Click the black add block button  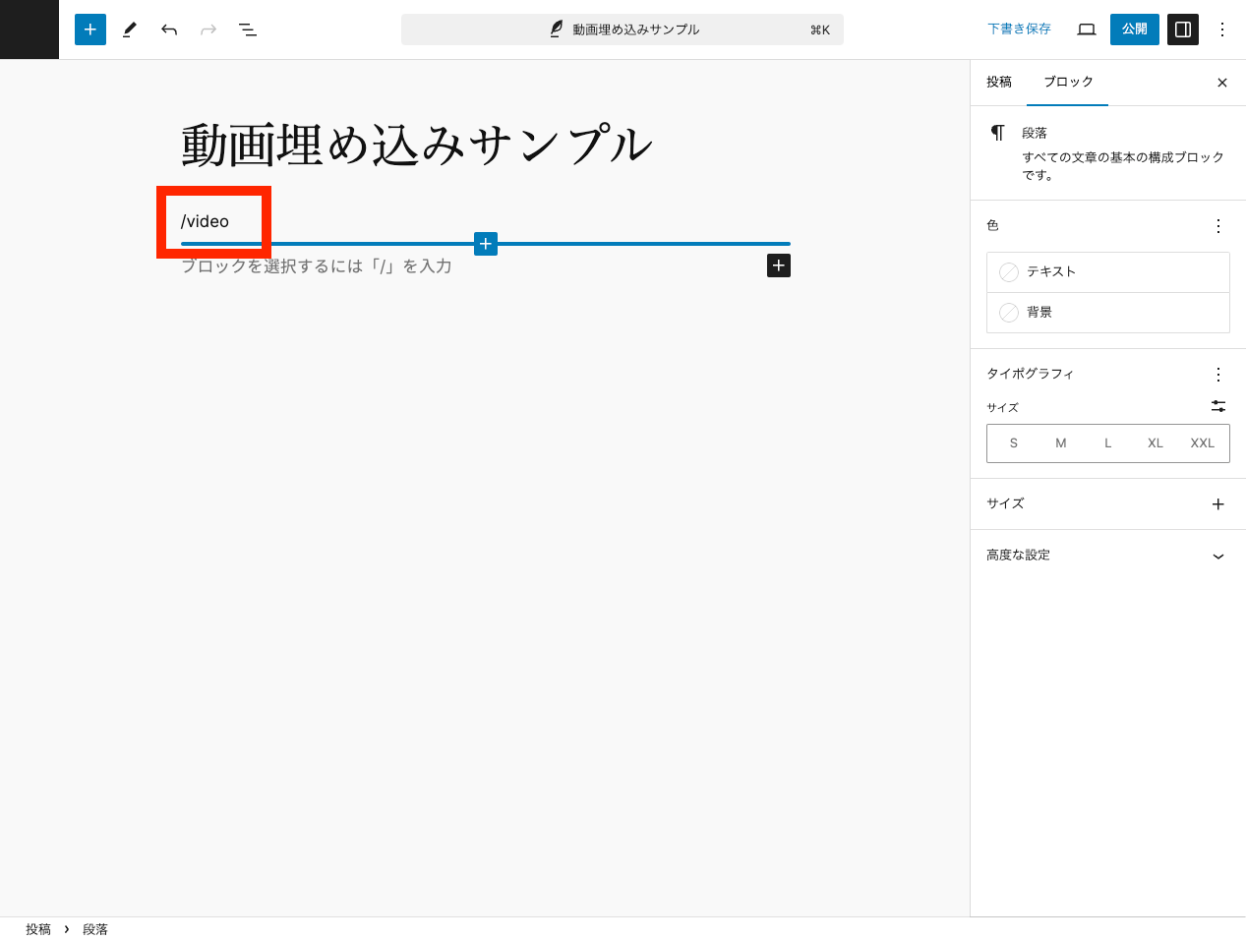[779, 265]
